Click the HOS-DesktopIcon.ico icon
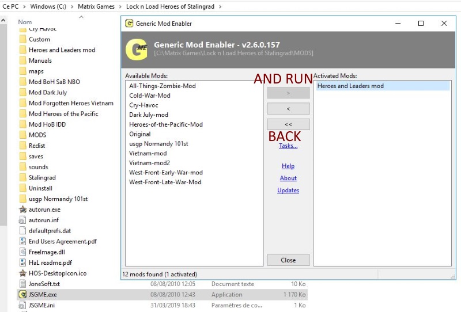This screenshot has width=461, height=312. coord(22,273)
